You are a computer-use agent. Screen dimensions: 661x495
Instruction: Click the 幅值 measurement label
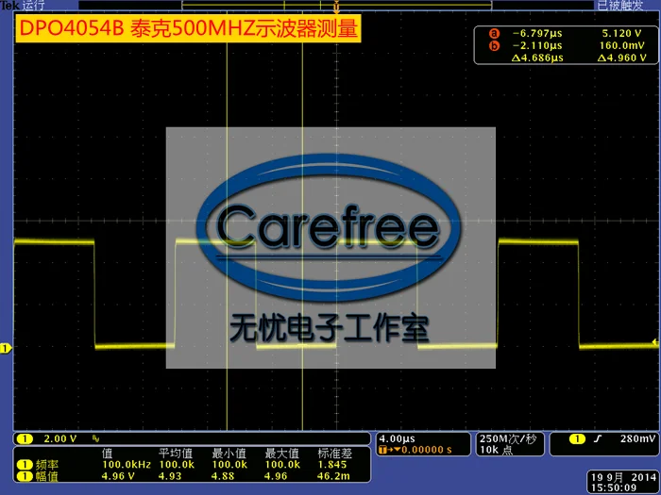click(x=47, y=476)
